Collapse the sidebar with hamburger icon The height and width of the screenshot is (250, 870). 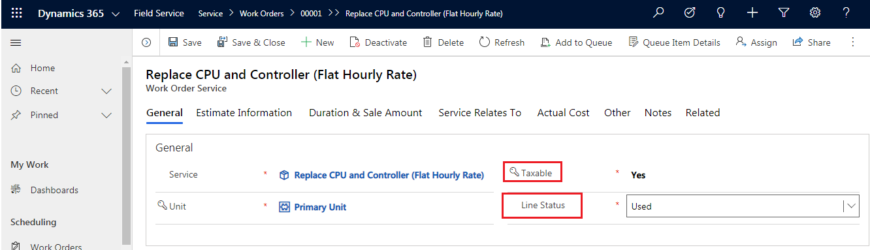pyautogui.click(x=16, y=42)
